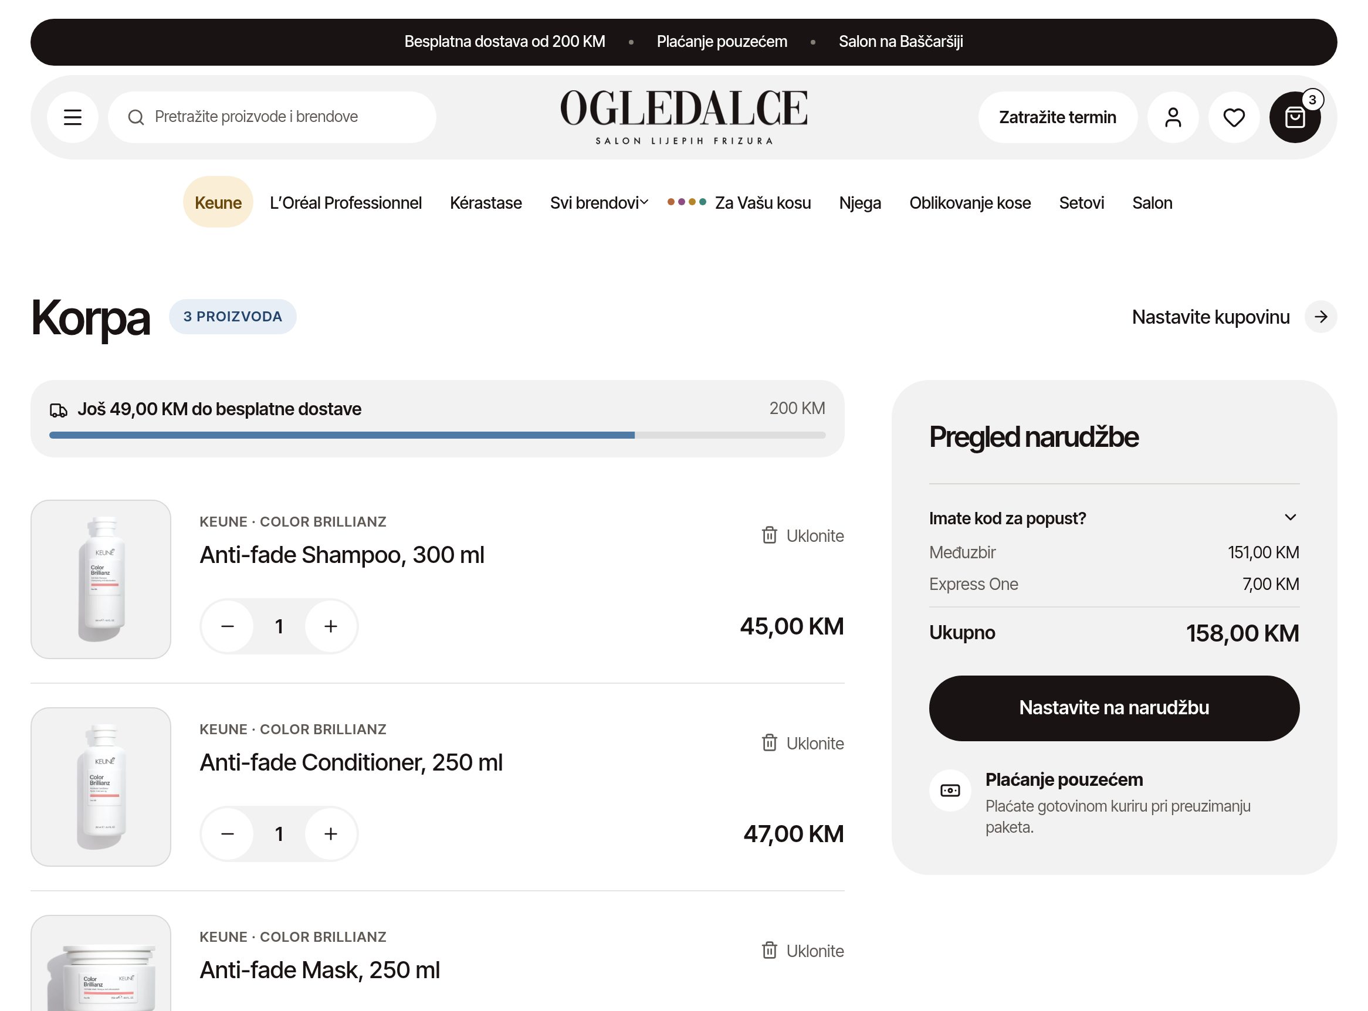Open the Keune menu item
This screenshot has height=1011, width=1368.
click(218, 202)
